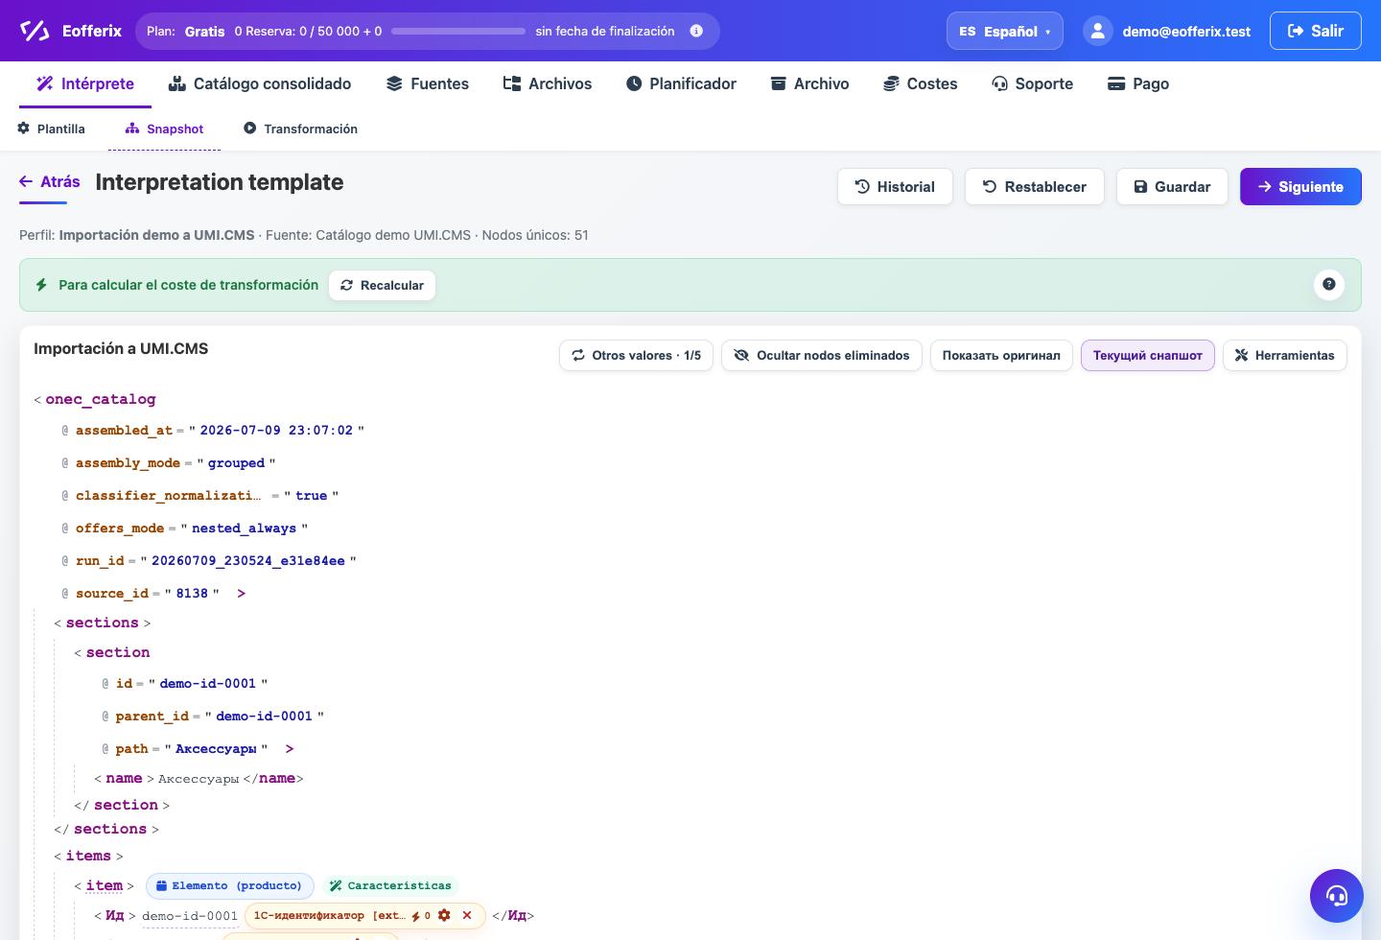The height and width of the screenshot is (940, 1381).
Task: Collapse the opening sections tag
Action: coord(102,623)
